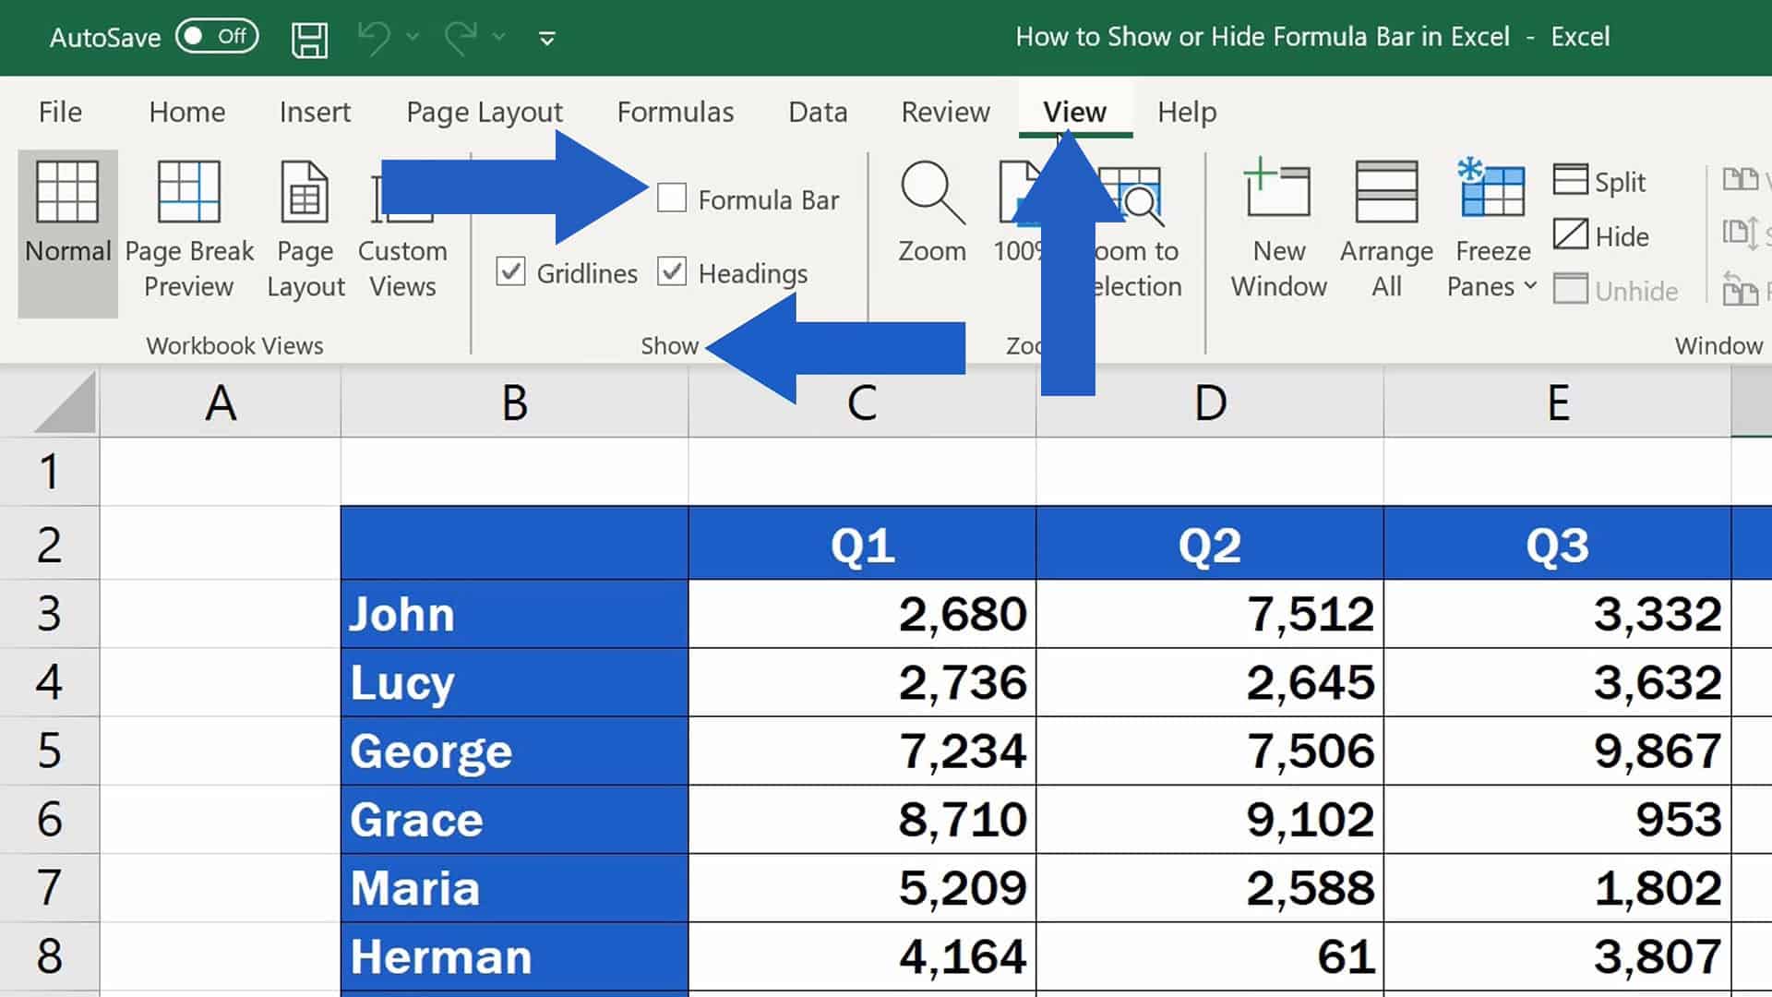
Task: Save the workbook via the Save icon
Action: 310,37
